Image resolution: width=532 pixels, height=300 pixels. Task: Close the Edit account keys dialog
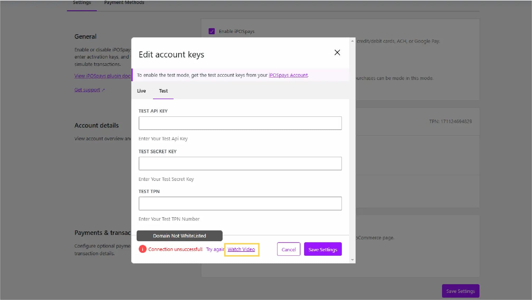(x=337, y=52)
